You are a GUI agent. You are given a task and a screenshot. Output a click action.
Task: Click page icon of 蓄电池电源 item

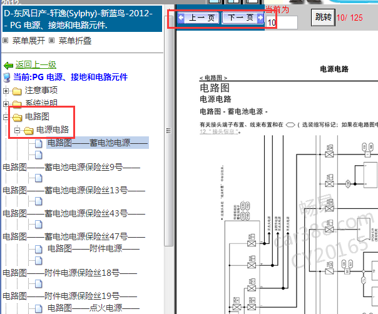coord(39,143)
